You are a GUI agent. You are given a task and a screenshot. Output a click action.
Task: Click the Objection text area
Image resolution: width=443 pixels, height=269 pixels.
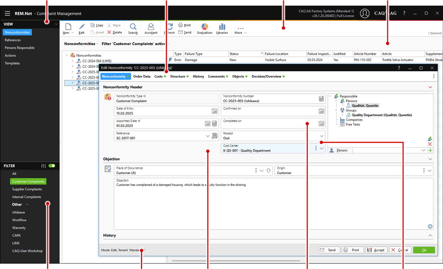(273, 203)
